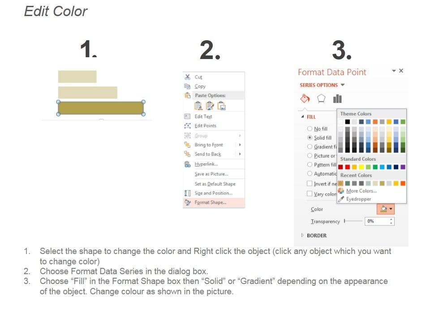Click the Paste as Picture icon

coord(221,106)
